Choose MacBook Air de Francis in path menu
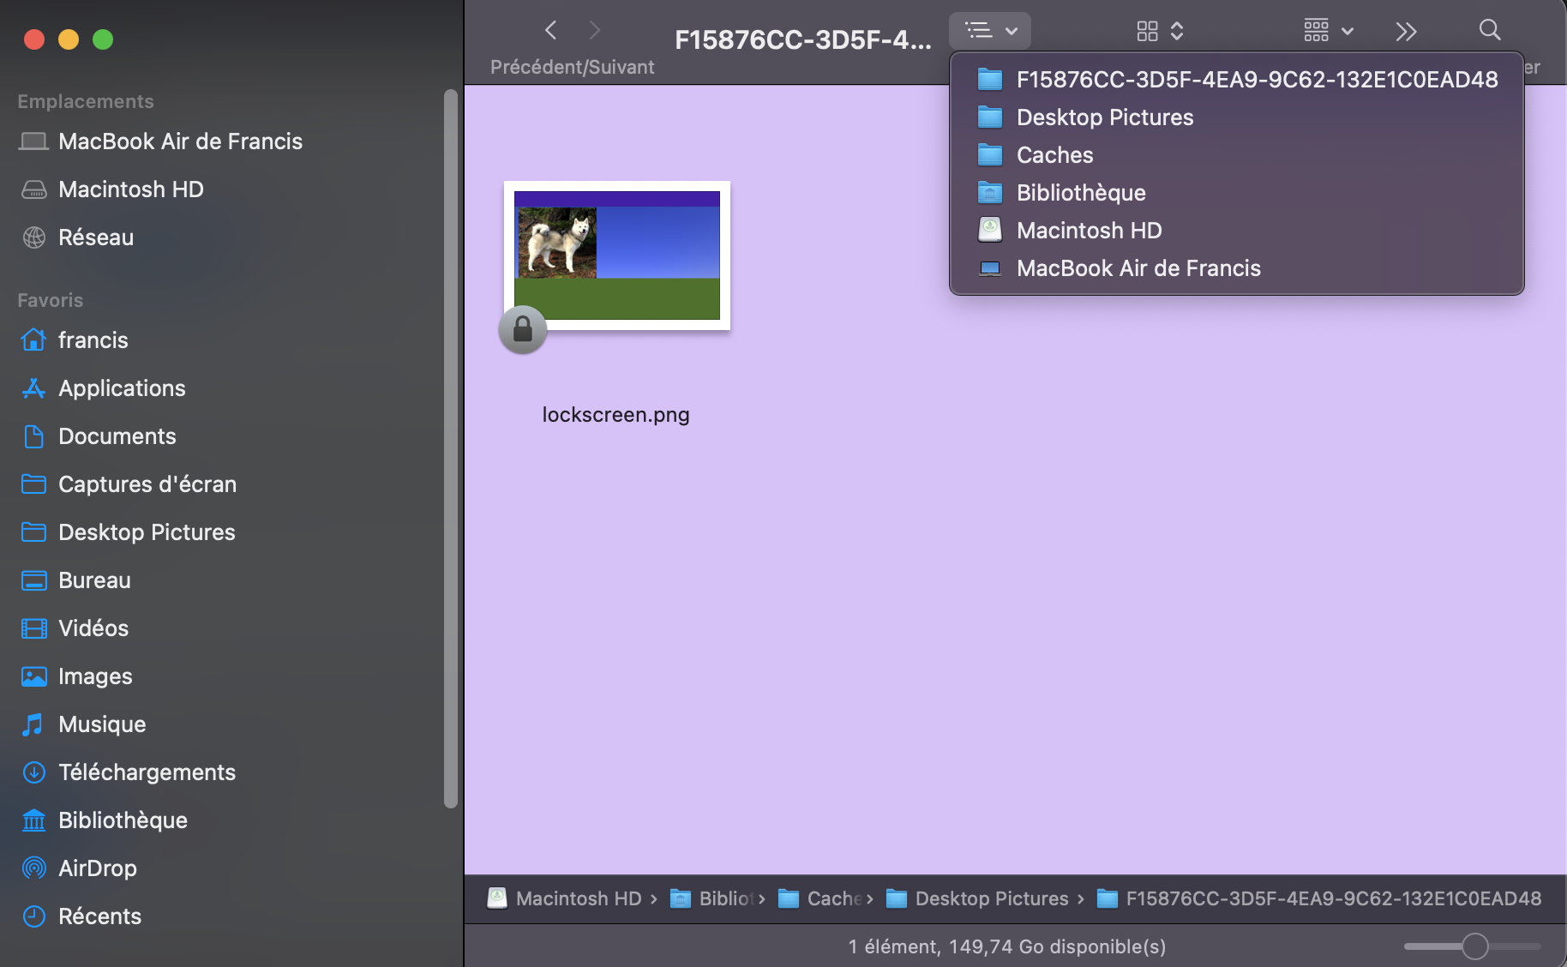 (1237, 268)
